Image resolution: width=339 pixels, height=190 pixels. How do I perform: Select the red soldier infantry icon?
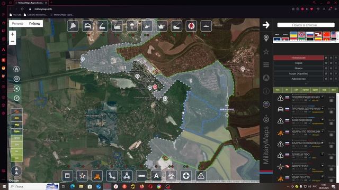(x=191, y=26)
